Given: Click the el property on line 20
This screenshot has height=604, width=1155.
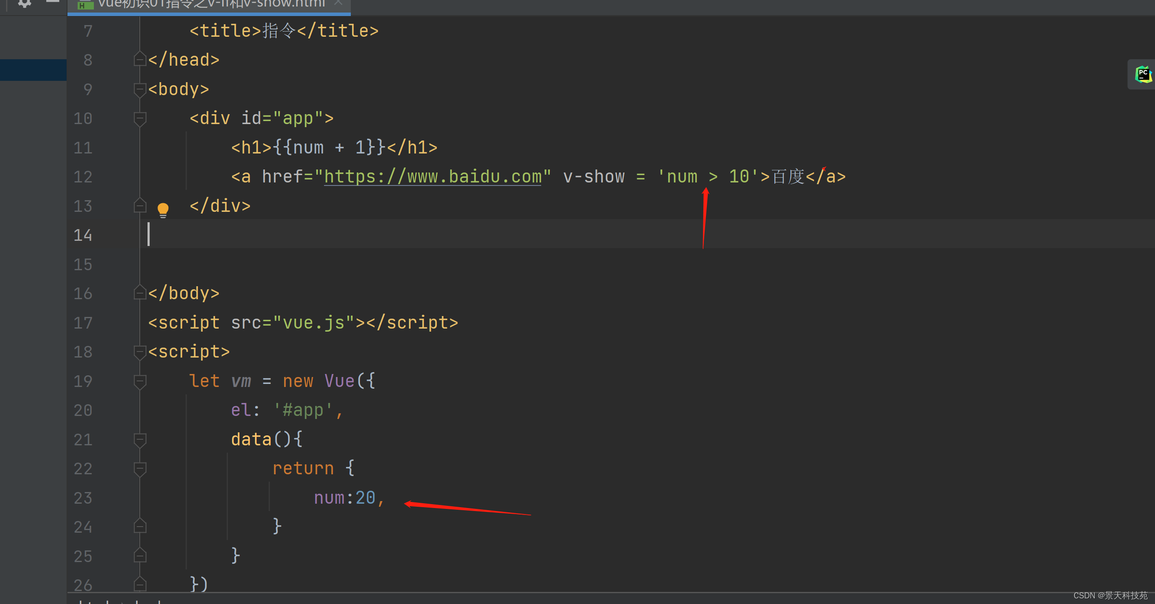Looking at the screenshot, I should pos(241,410).
